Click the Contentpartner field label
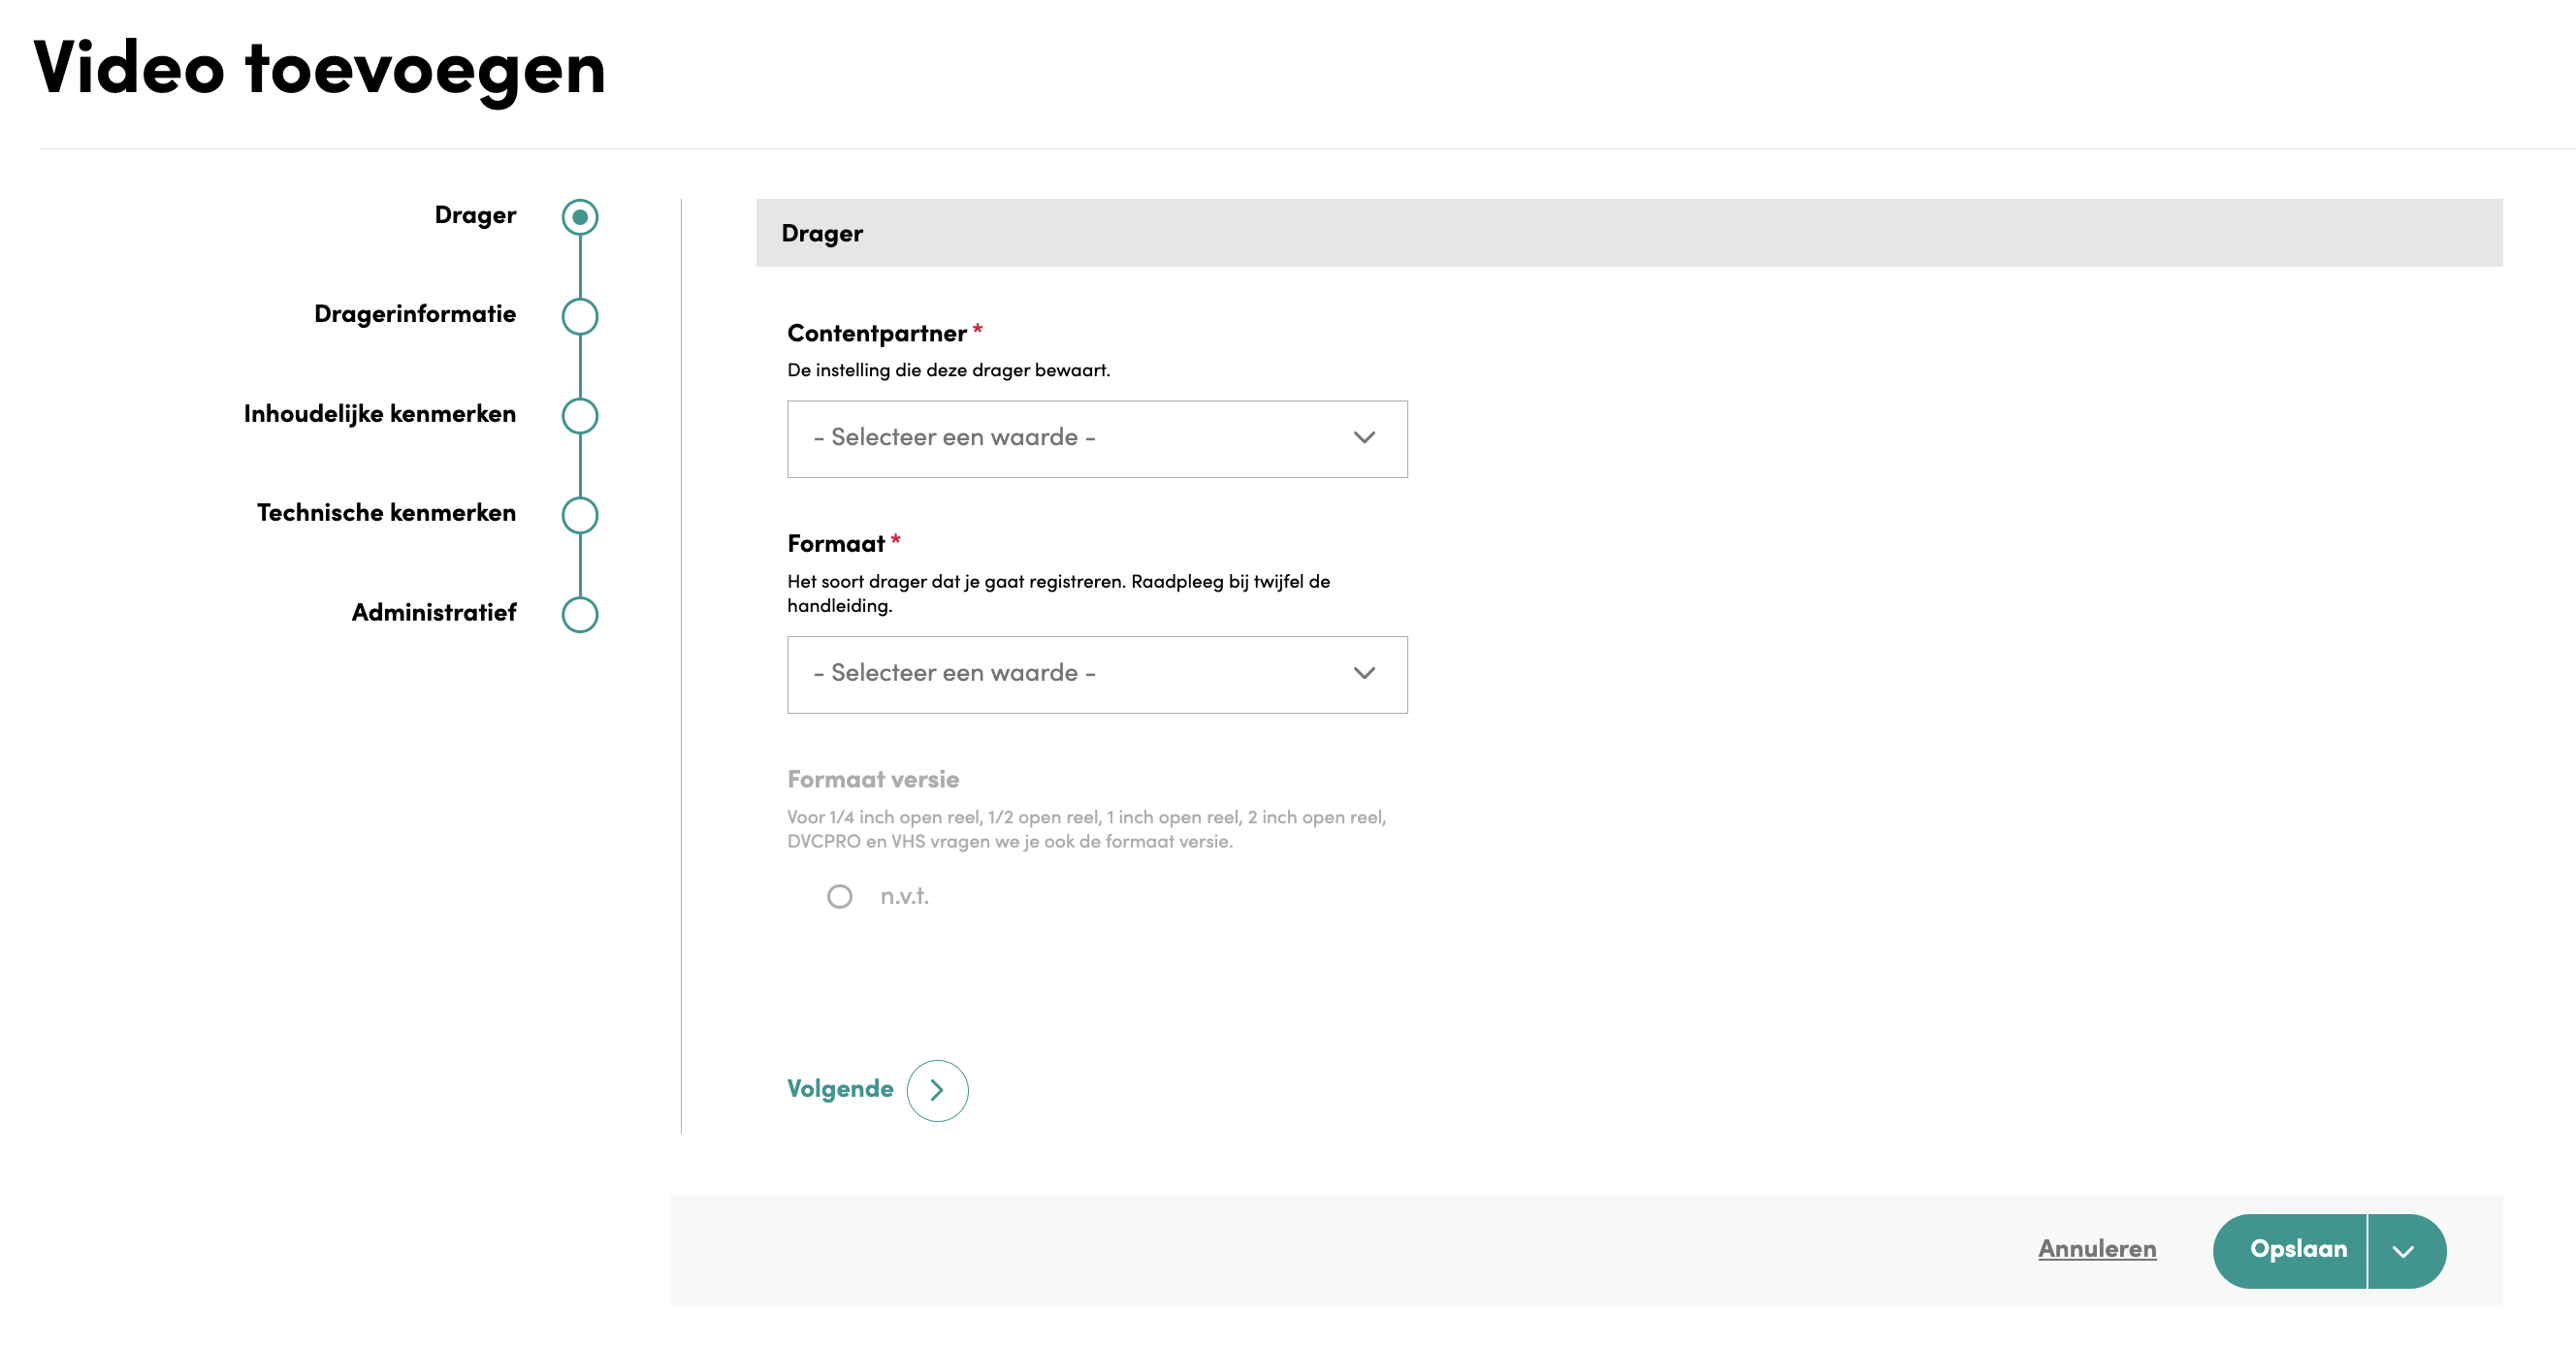The image size is (2576, 1346). pos(877,333)
